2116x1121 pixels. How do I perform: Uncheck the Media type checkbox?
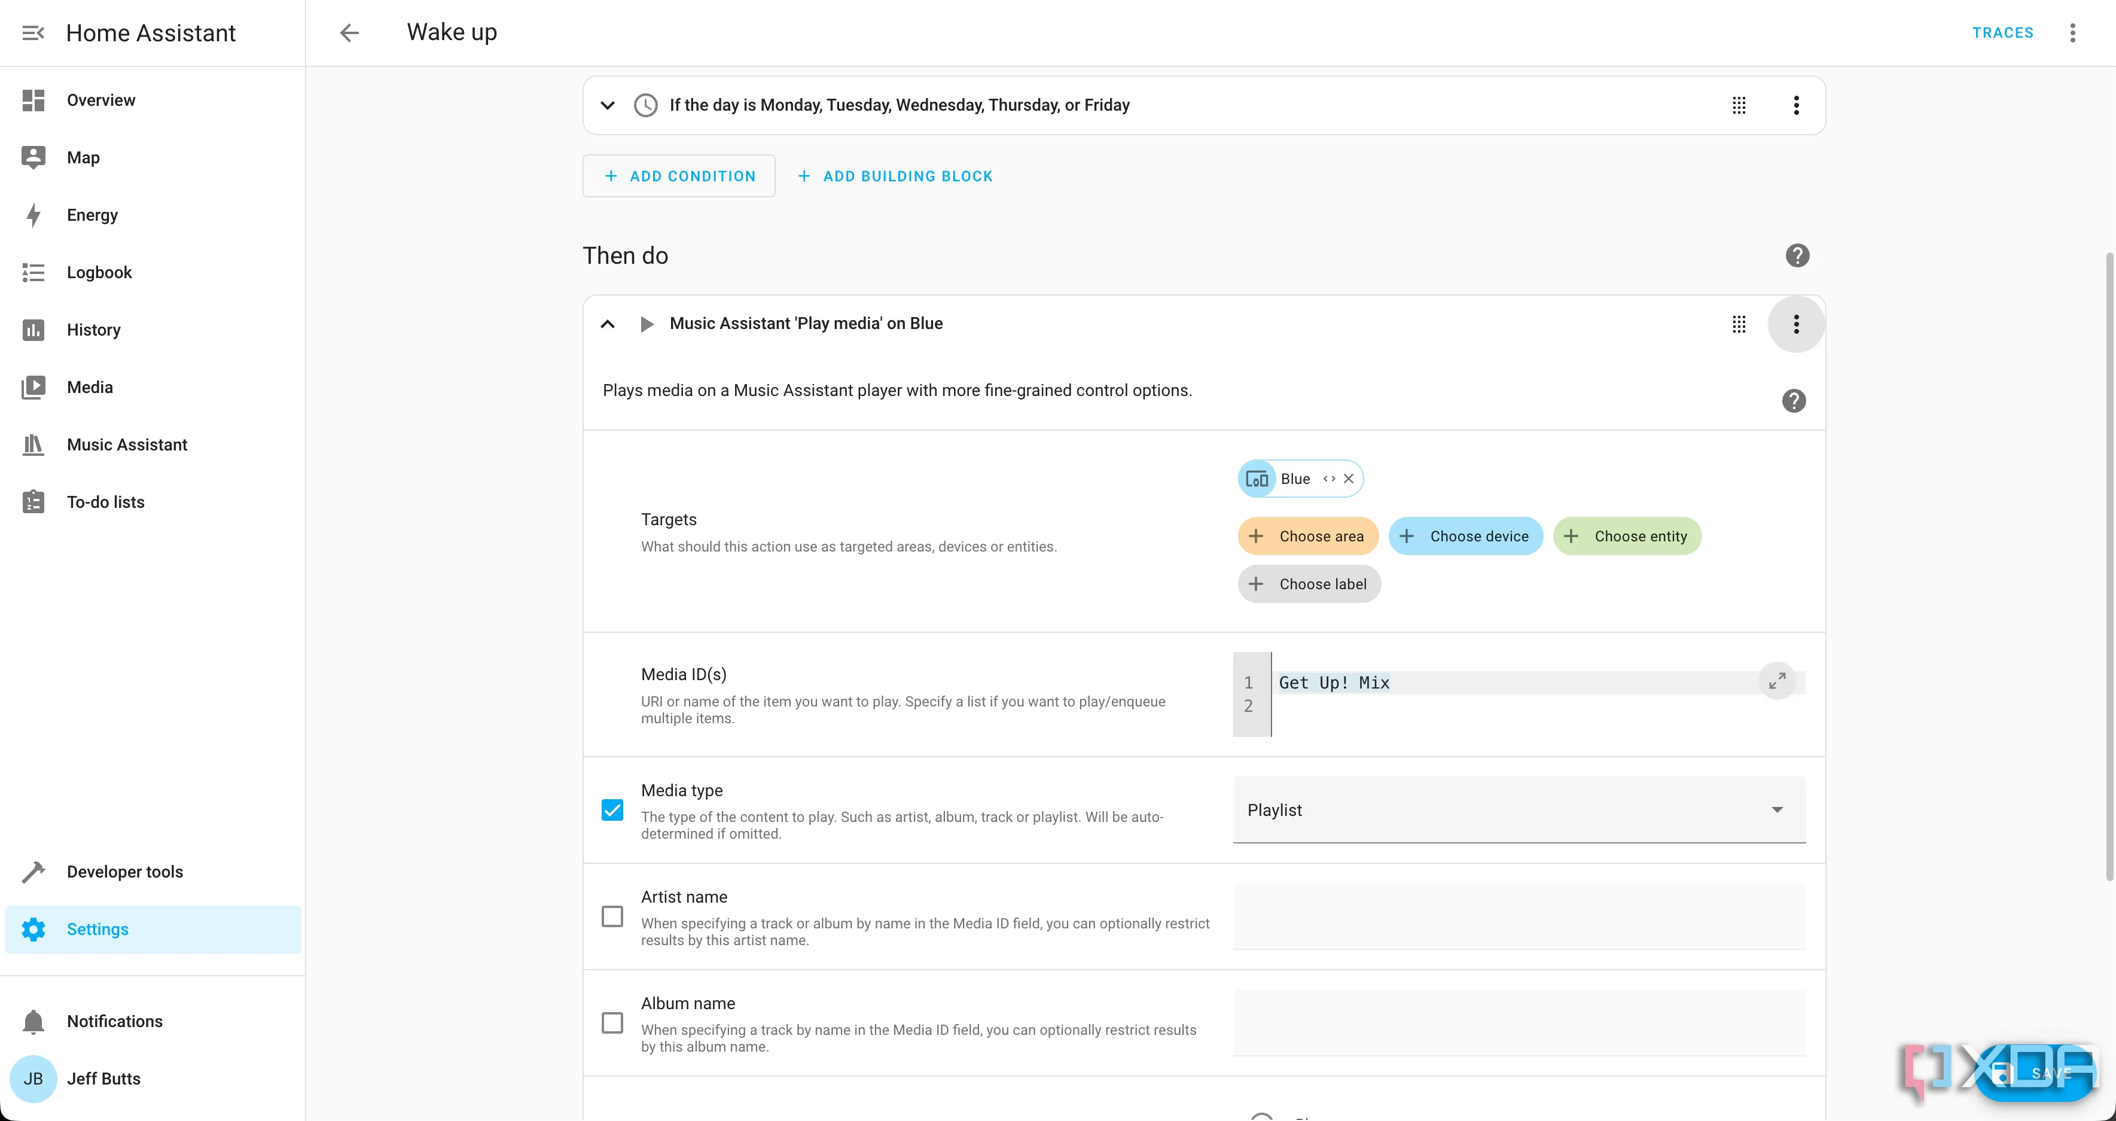612,811
